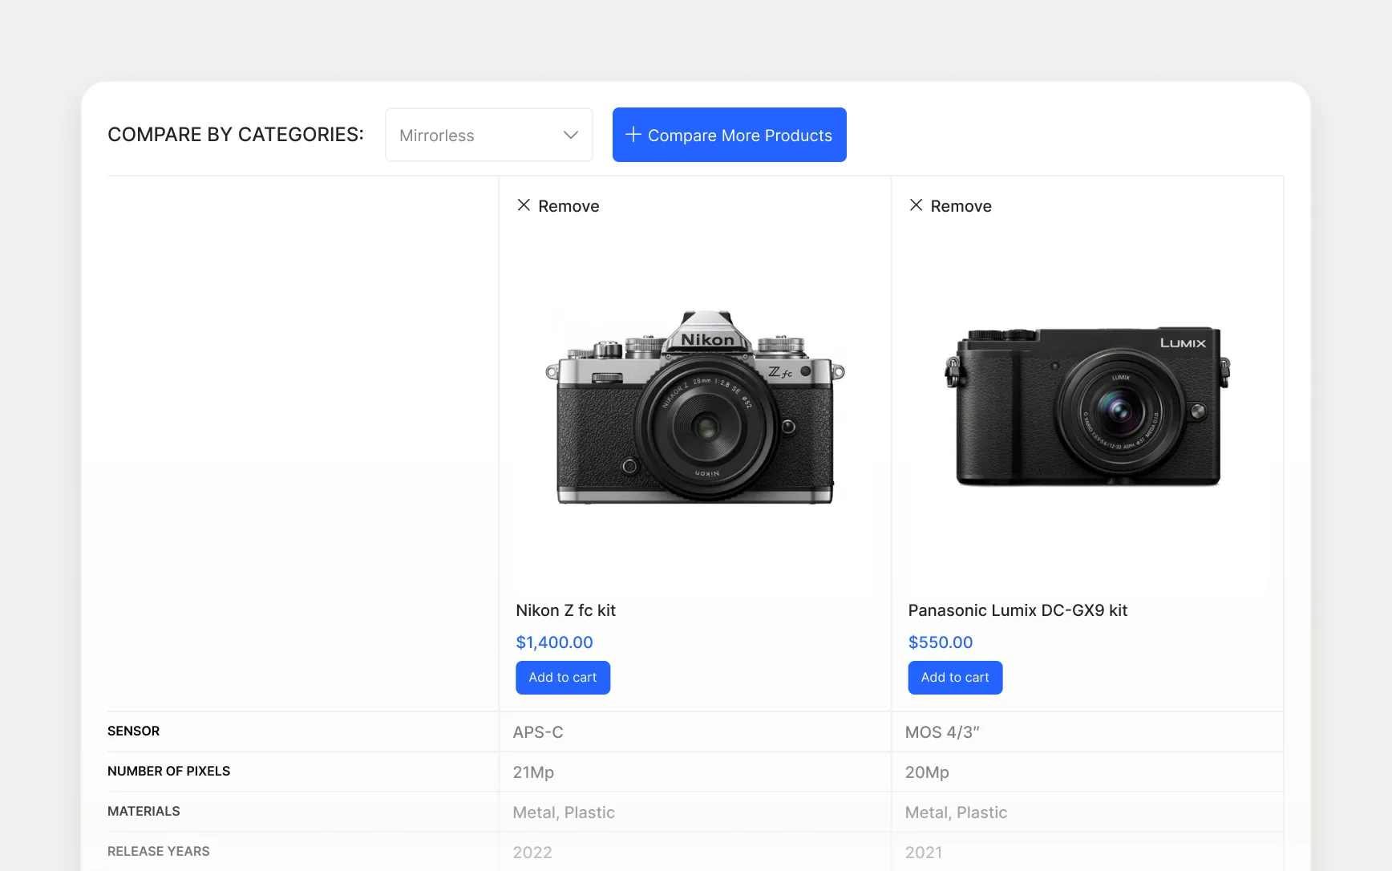Click the chevron arrow in the category dropdown

(x=571, y=135)
